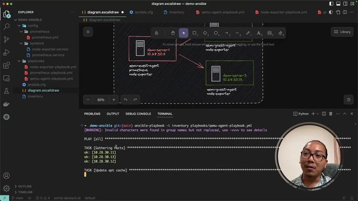
Task: Select the Ellipse shape tool
Action: [216, 33]
